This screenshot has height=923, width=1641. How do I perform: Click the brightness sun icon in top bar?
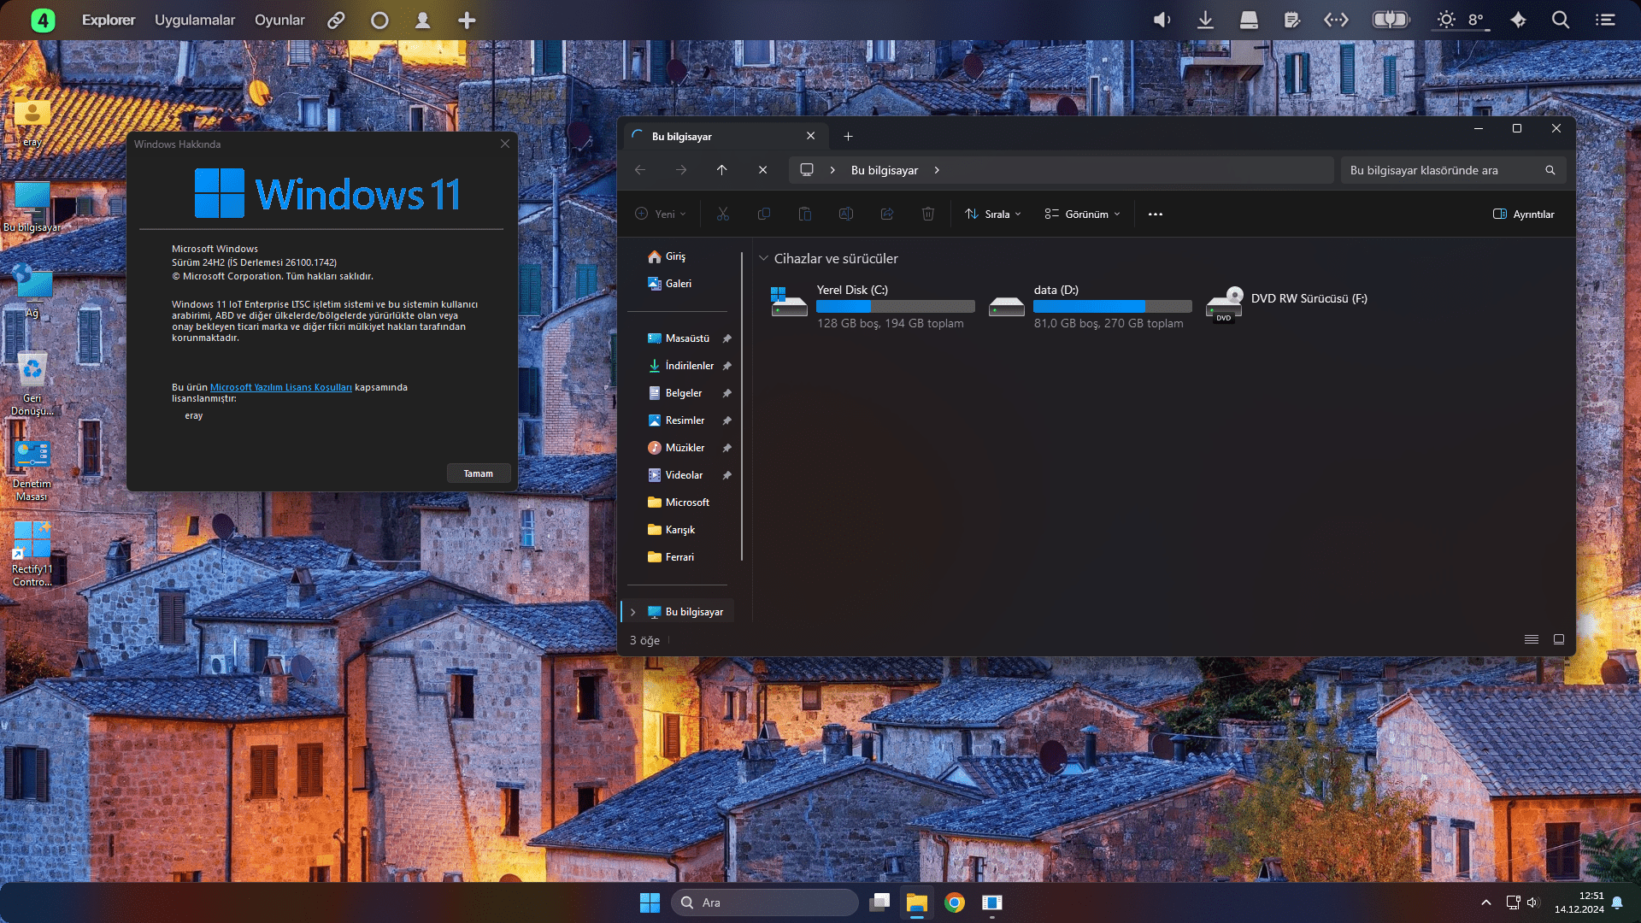tap(1445, 20)
